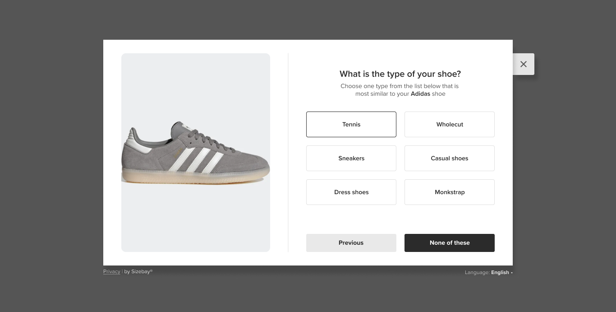The height and width of the screenshot is (312, 616).
Task: Choose the Dress shoes option
Action: point(351,192)
